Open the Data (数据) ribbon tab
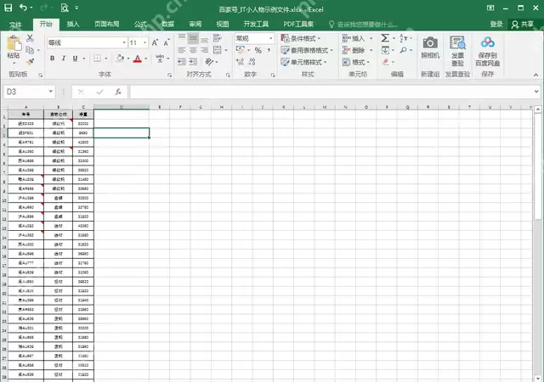The image size is (544, 382). pos(167,24)
